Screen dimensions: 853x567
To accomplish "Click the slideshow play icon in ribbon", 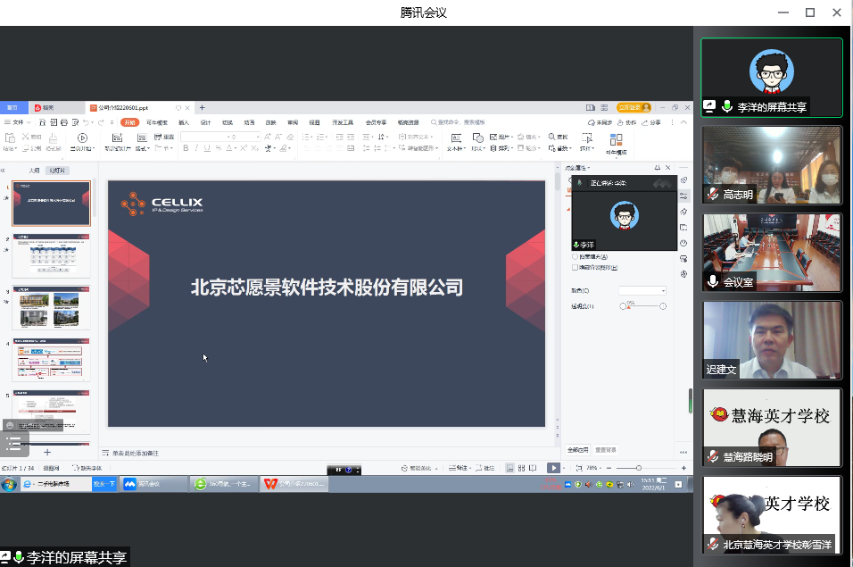I will point(82,138).
